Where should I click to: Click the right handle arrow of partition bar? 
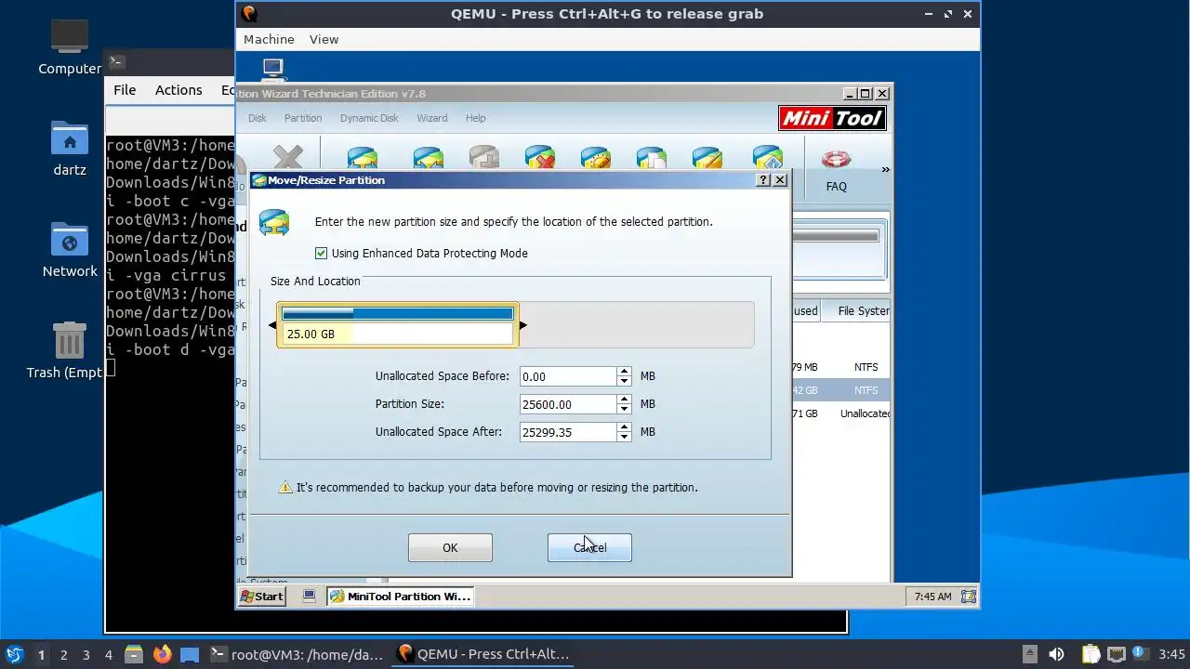[522, 325]
